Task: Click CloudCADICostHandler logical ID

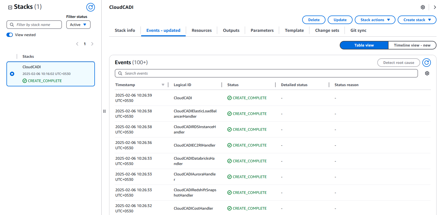Action: (x=193, y=208)
